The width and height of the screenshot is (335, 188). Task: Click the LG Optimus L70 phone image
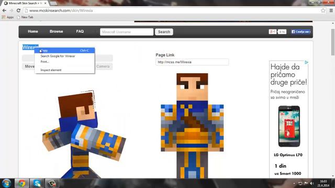tap(289, 126)
